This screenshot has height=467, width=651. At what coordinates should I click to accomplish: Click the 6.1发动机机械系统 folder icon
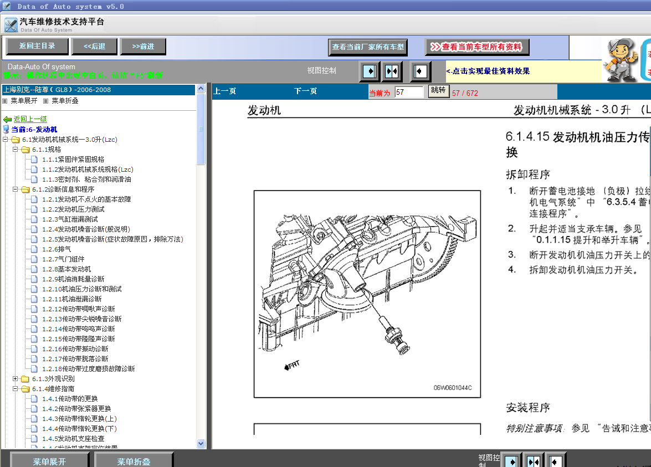click(x=16, y=140)
